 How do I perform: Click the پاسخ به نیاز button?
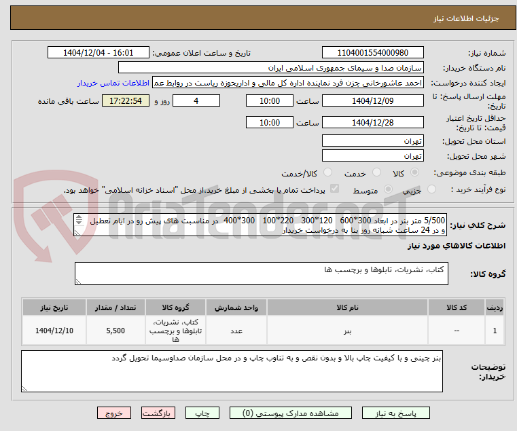395,413
